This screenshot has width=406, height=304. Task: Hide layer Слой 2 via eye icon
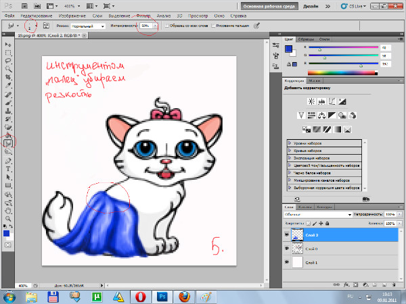point(287,234)
